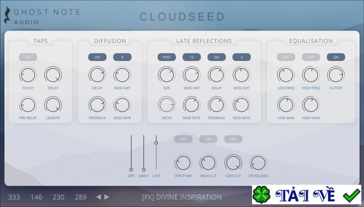Open Late Reflections line count 12
The width and height of the screenshot is (364, 207).
192,57
